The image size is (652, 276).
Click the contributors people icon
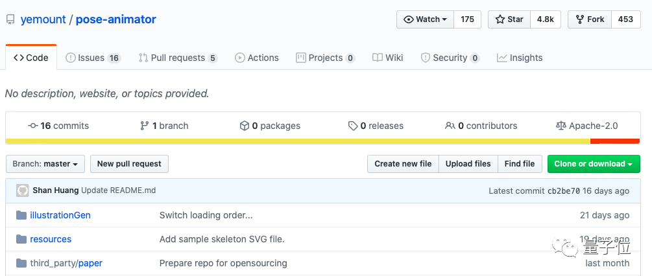click(450, 126)
